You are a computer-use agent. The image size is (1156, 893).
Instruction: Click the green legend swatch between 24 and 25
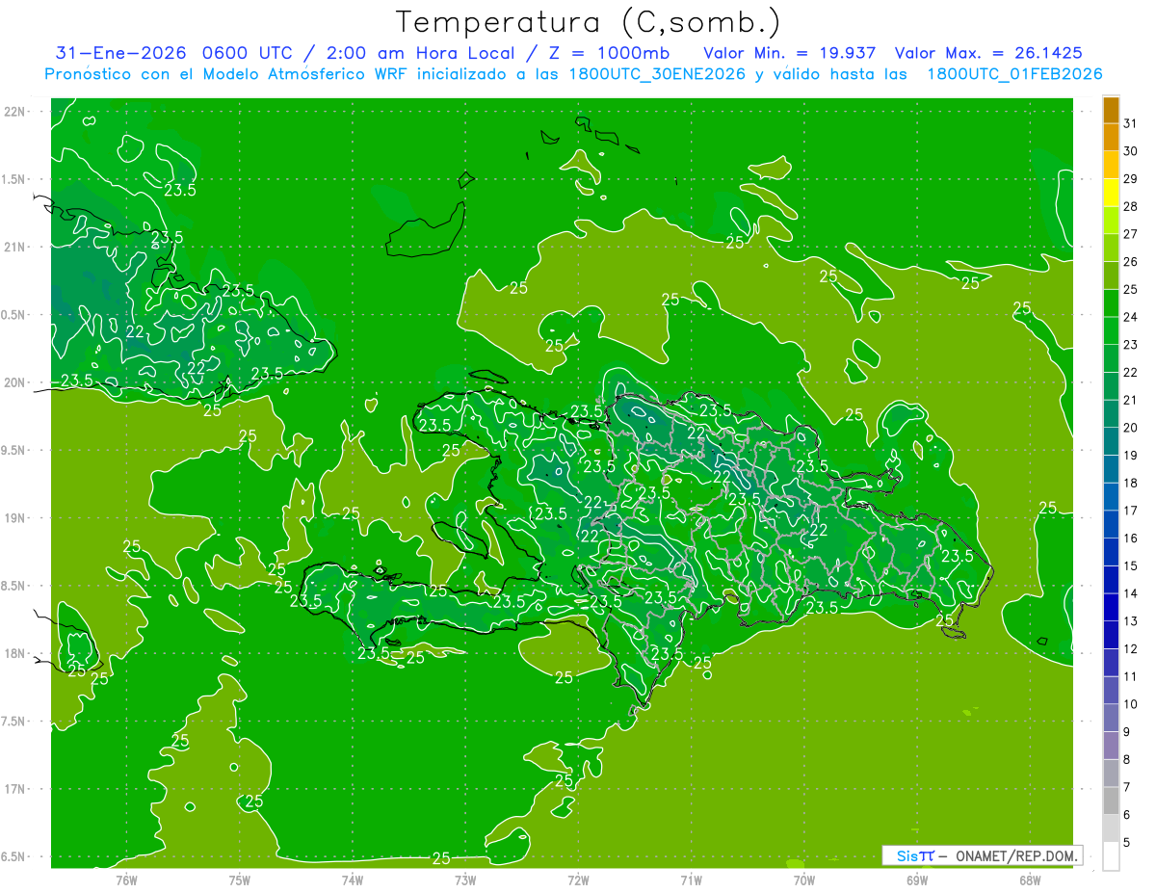[1111, 303]
